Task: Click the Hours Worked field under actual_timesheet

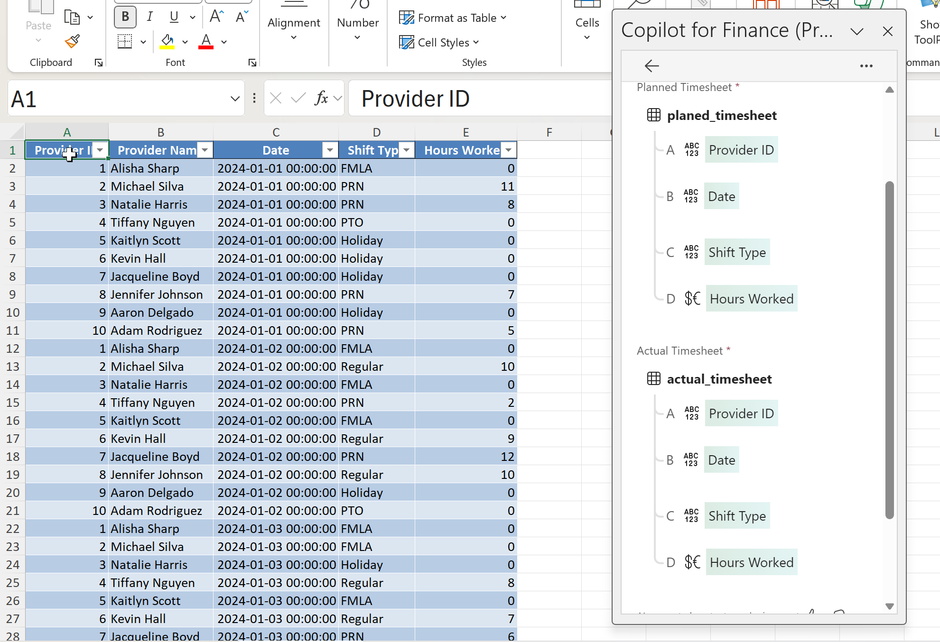Action: [x=751, y=562]
